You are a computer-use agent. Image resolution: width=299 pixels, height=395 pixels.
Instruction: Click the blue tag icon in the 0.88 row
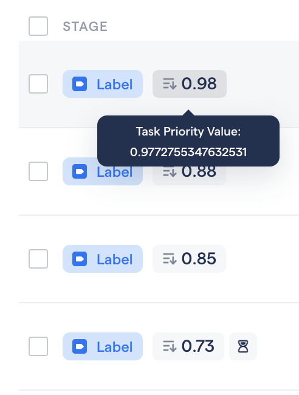80,171
